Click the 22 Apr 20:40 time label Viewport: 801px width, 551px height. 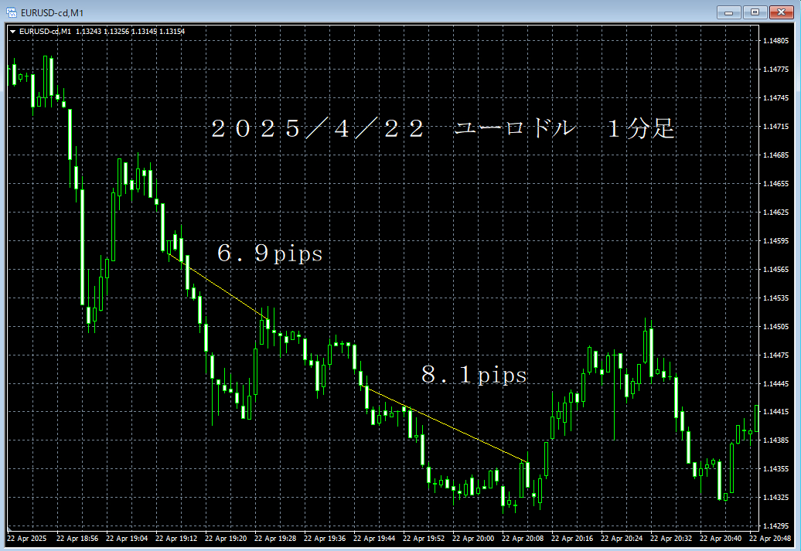tap(721, 539)
